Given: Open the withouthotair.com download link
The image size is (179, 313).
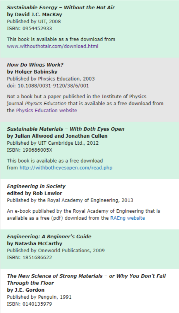Looking at the screenshot, I should coord(53,46).
